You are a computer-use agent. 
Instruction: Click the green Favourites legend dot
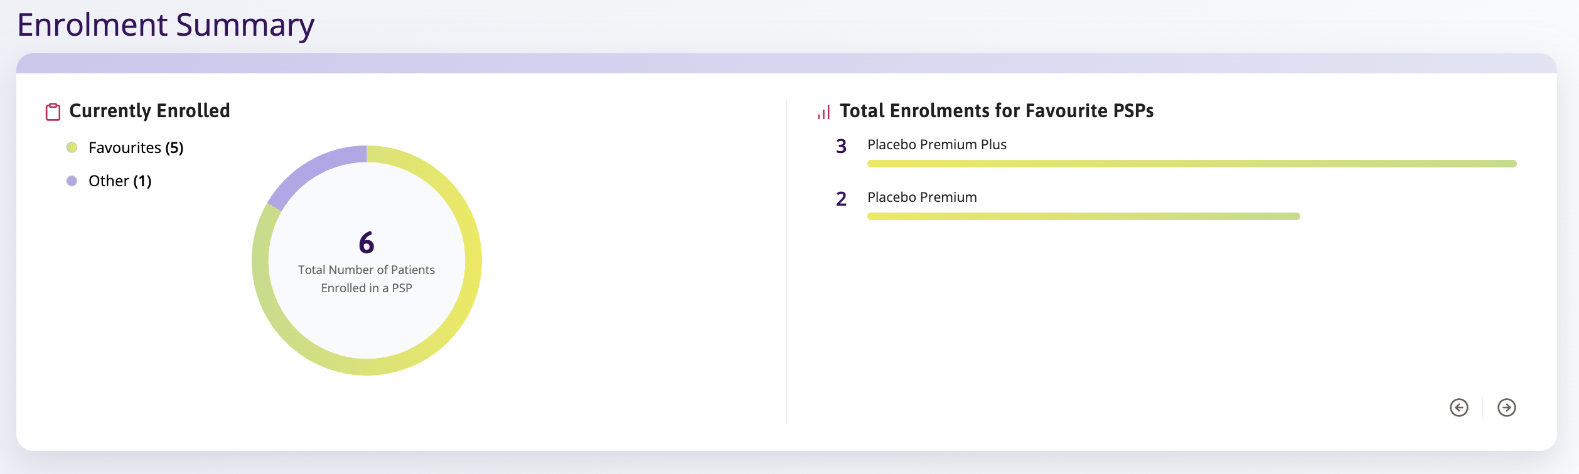[x=72, y=147]
